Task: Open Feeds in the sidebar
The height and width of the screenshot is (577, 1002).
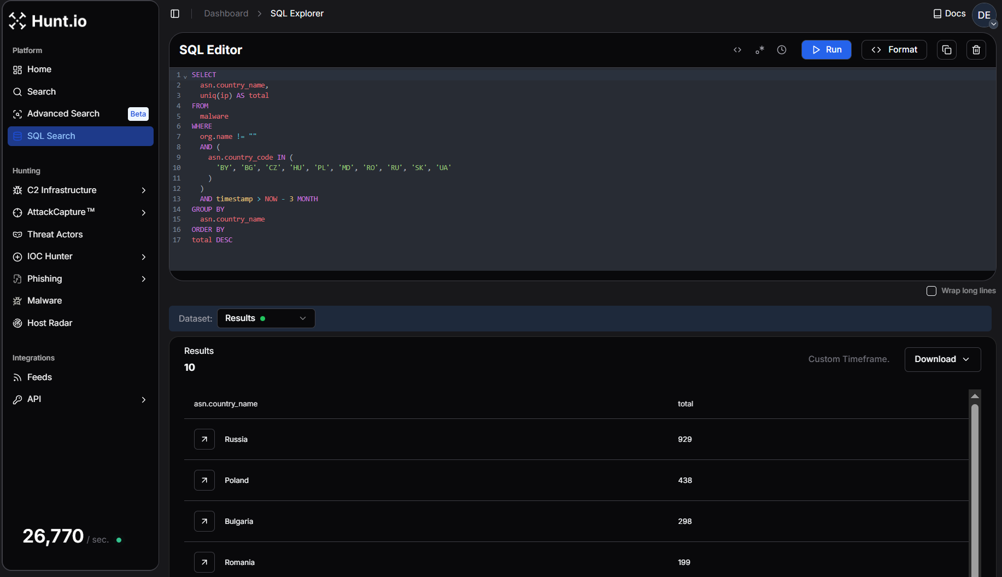Action: (80, 377)
